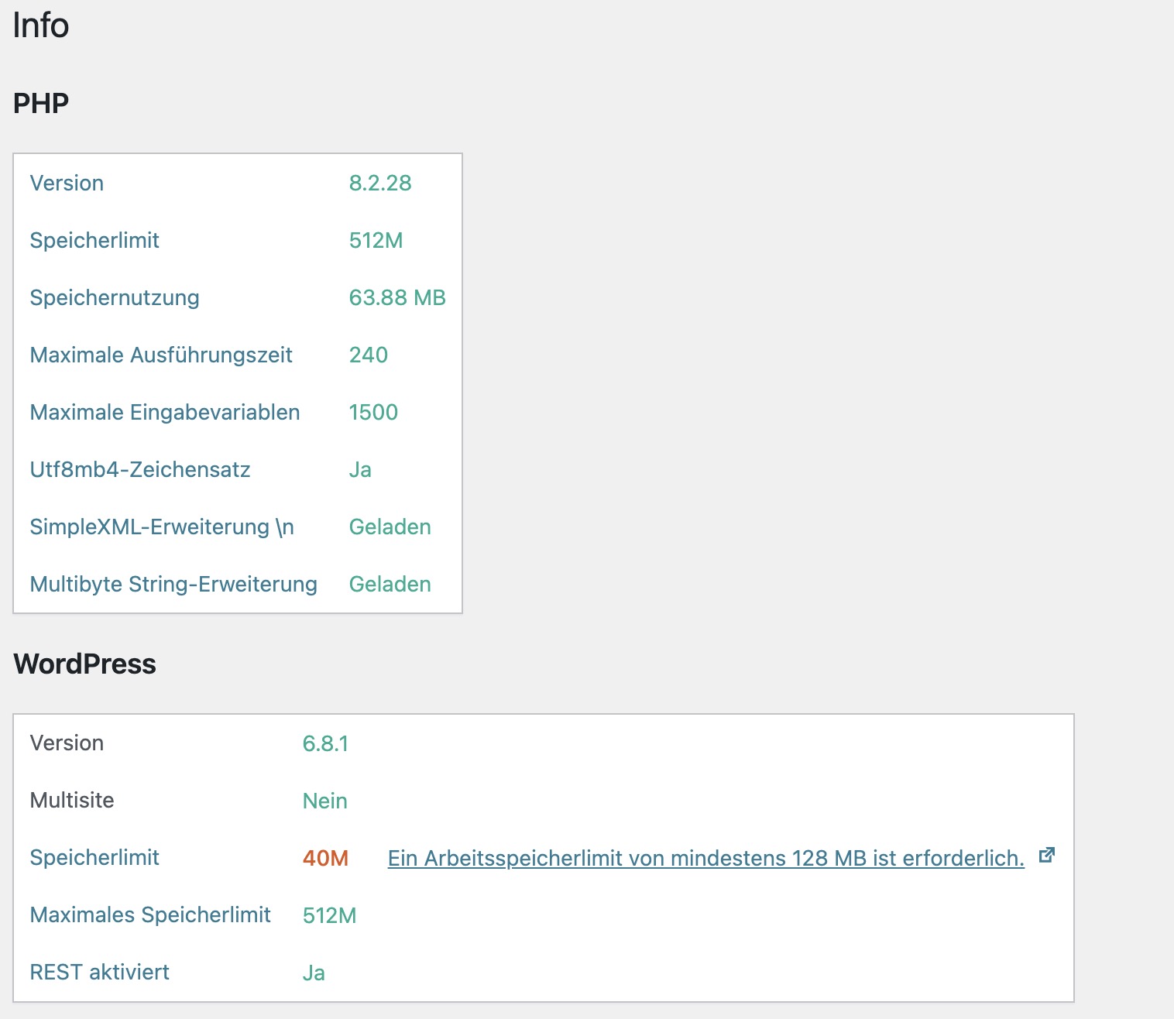Click the PHP Speicherlimit label

94,241
